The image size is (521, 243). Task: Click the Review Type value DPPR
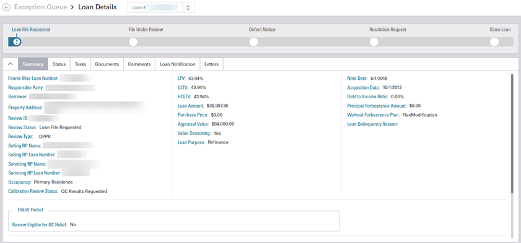click(45, 137)
